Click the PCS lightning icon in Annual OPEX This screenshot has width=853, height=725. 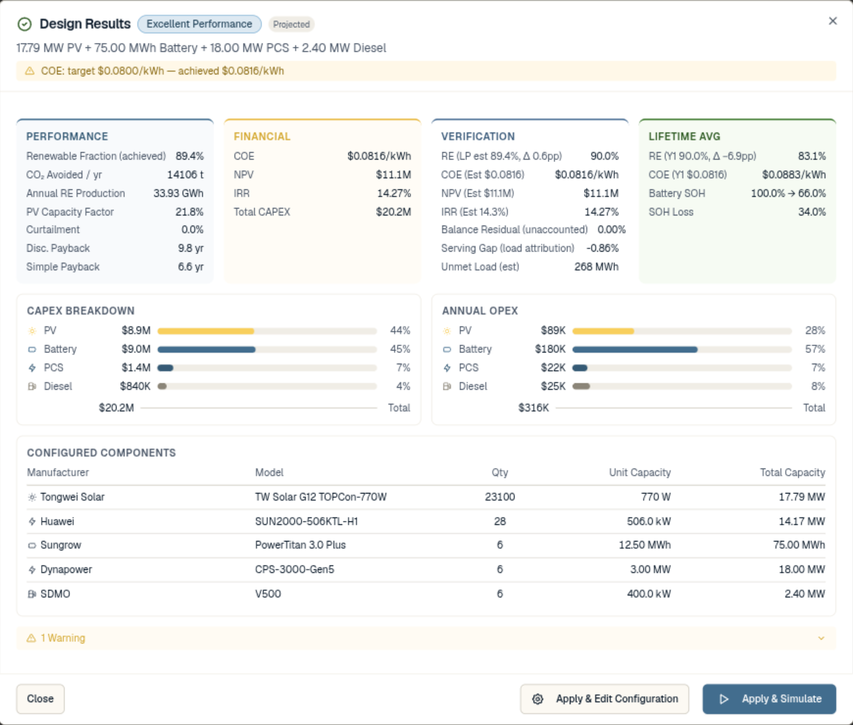447,368
